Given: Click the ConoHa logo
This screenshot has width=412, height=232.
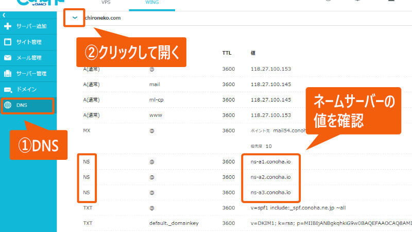Looking at the screenshot, I should tap(40, 3).
